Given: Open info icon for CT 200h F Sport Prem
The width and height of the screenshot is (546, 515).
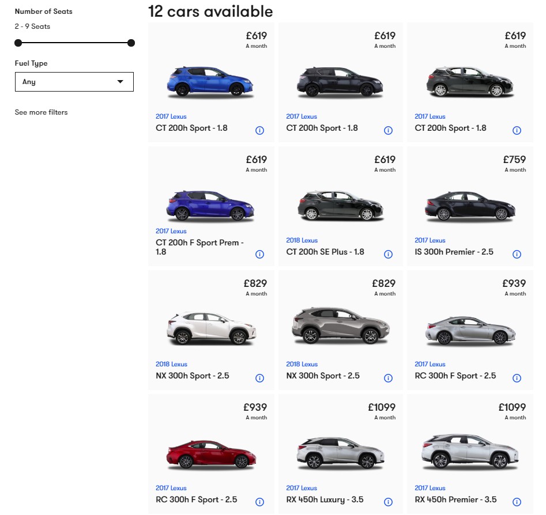Looking at the screenshot, I should [260, 255].
